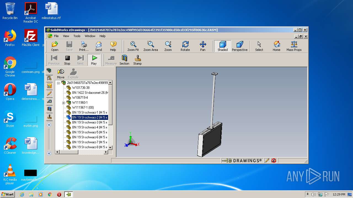Open Internet Explorer from the taskbar

[22, 194]
